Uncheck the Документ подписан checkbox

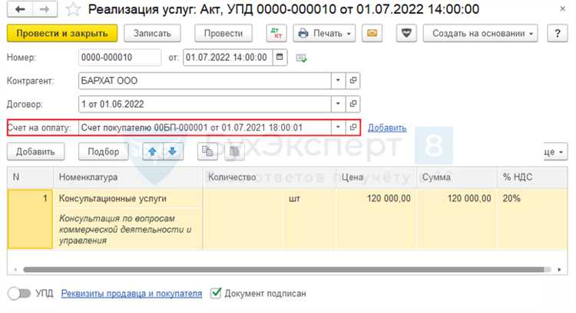click(x=216, y=293)
